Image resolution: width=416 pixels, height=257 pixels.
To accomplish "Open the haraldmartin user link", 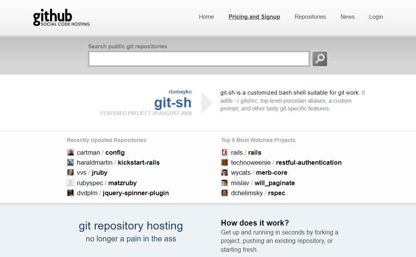I will 95,163.
